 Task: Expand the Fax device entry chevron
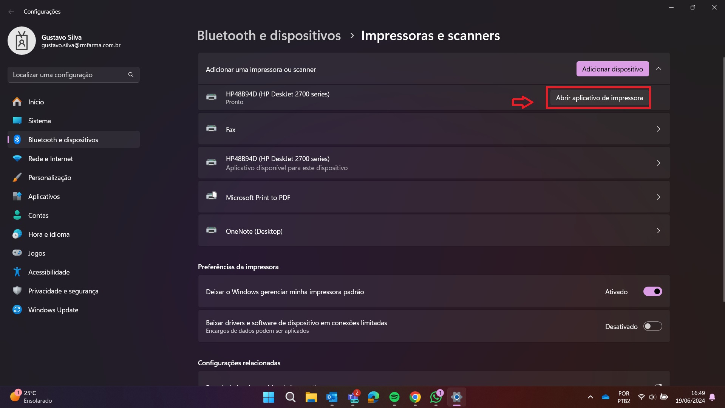[659, 129]
